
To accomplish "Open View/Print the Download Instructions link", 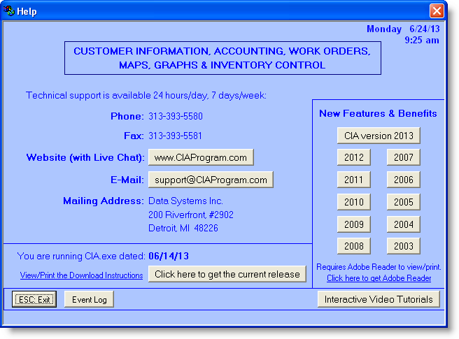I will click(81, 275).
